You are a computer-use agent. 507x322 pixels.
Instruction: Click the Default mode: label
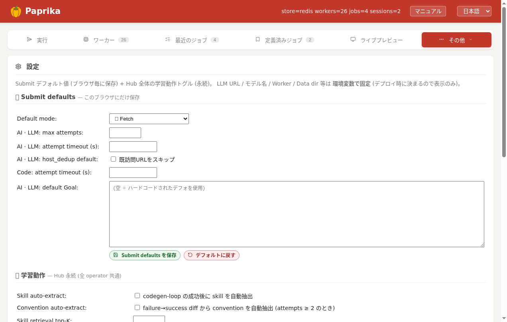tap(37, 119)
